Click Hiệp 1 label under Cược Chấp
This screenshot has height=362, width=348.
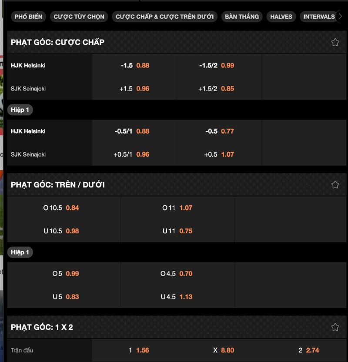(20, 110)
